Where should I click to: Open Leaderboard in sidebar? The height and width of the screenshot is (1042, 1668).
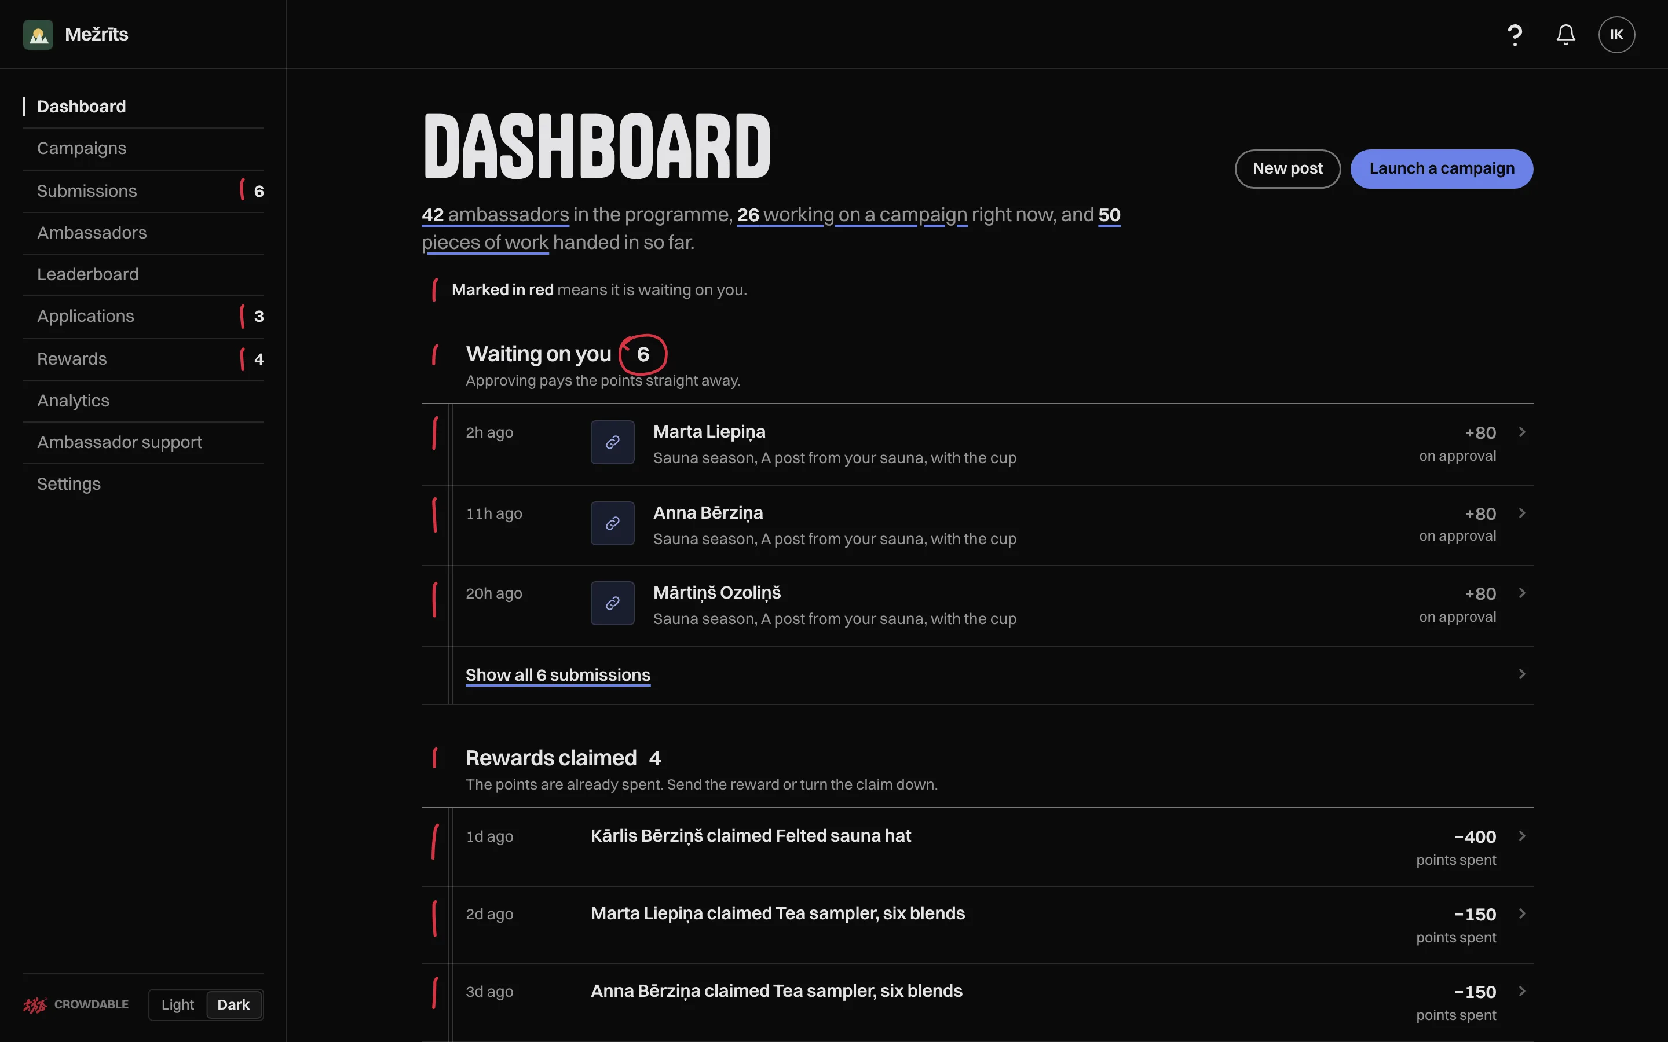pyautogui.click(x=144, y=274)
